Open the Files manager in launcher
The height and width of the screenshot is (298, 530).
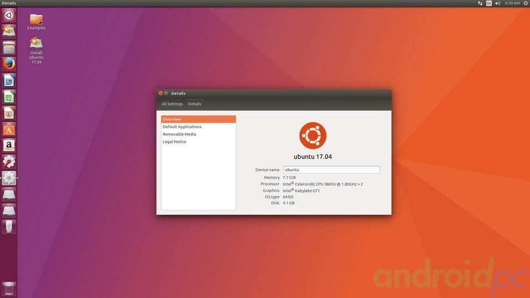[9, 48]
